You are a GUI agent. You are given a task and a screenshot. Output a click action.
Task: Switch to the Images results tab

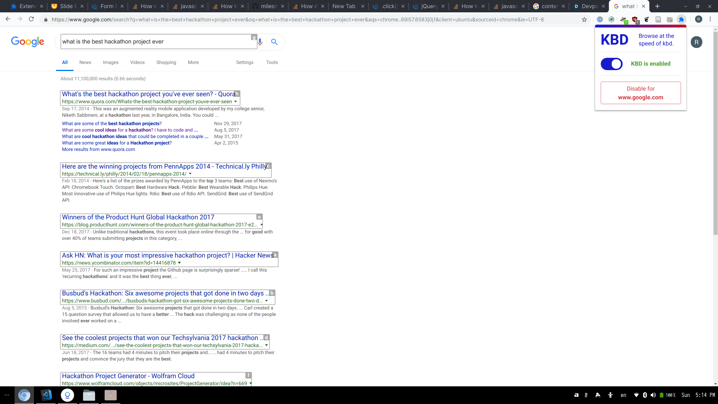click(111, 62)
